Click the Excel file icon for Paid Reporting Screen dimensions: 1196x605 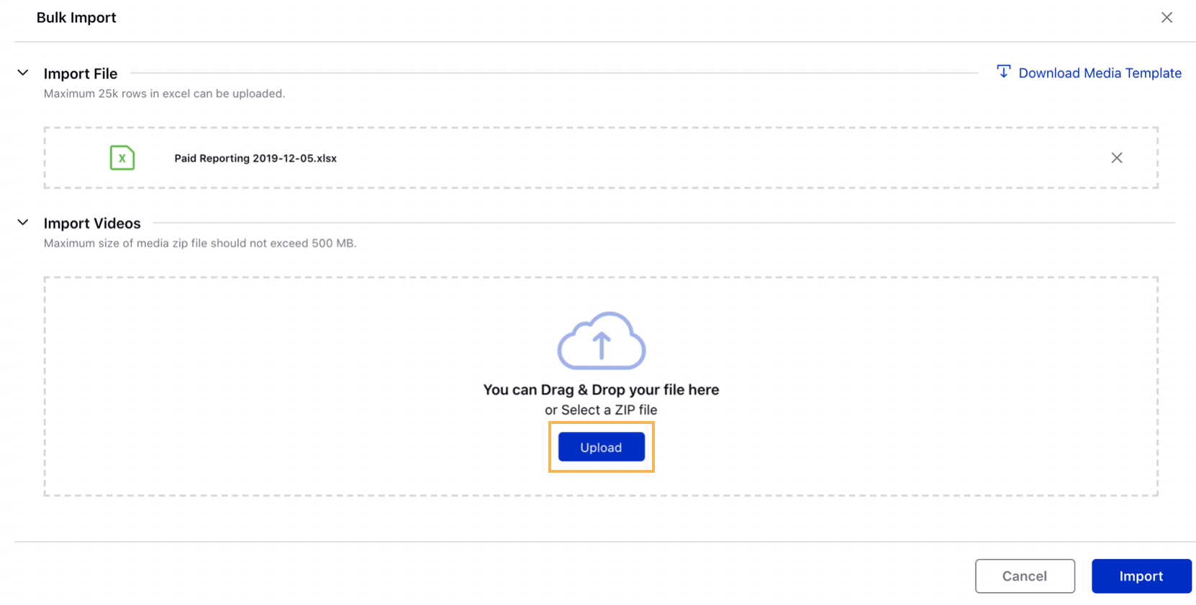122,158
